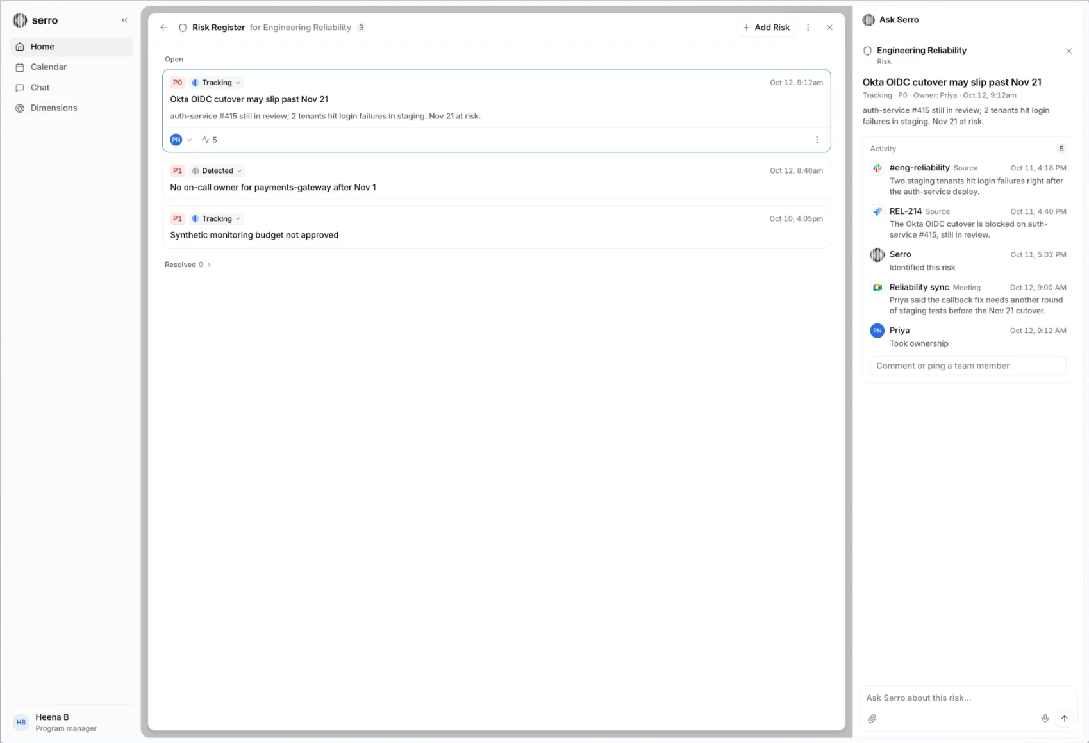Open the Home page
The height and width of the screenshot is (743, 1089).
click(71, 47)
